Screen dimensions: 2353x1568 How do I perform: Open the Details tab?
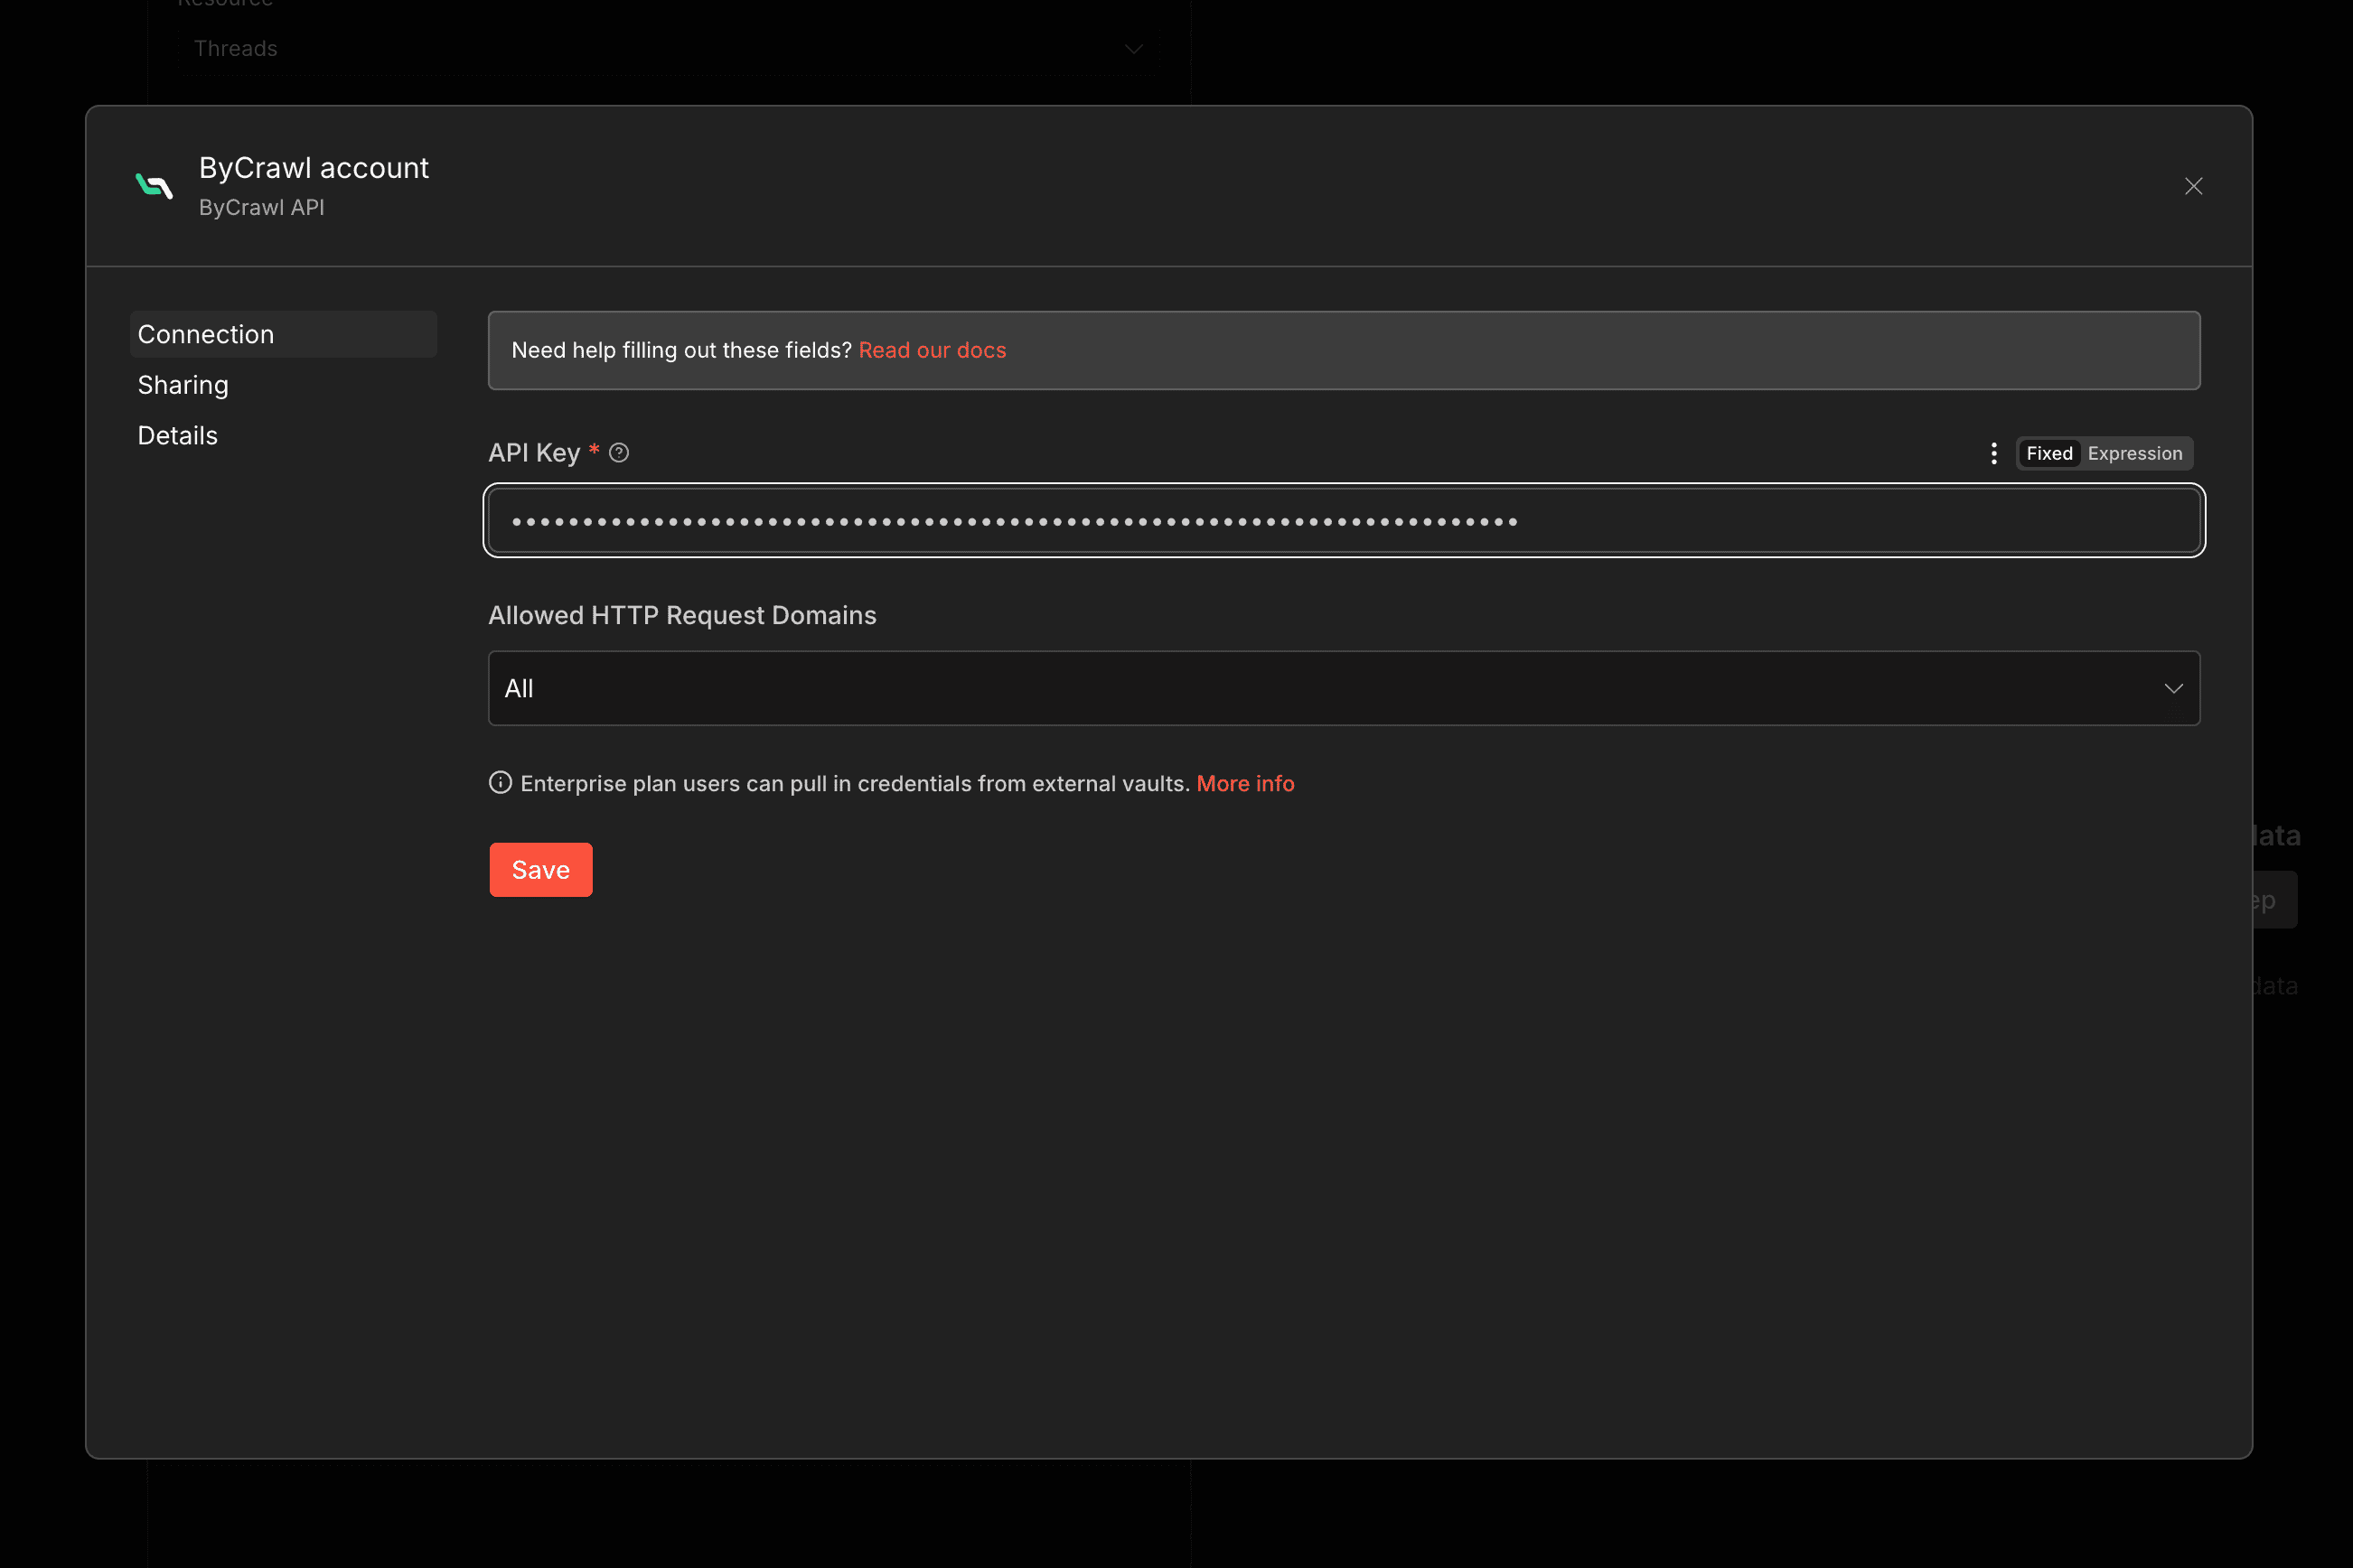[x=177, y=435]
